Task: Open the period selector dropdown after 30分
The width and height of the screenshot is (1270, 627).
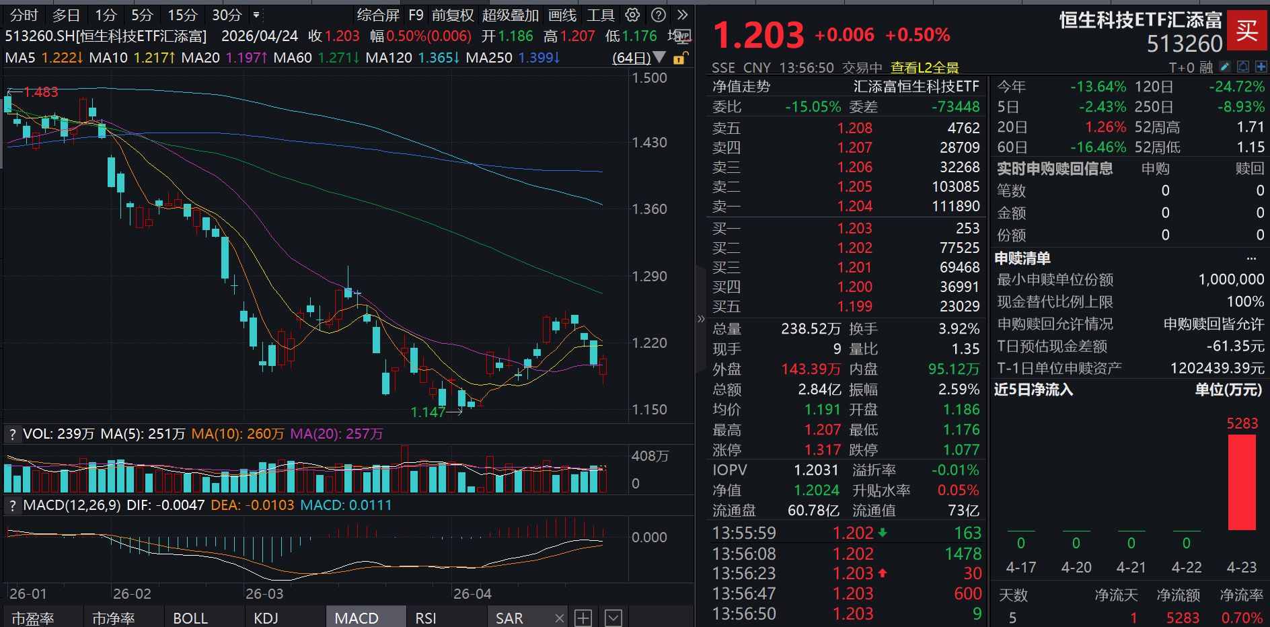Action: click(x=256, y=15)
